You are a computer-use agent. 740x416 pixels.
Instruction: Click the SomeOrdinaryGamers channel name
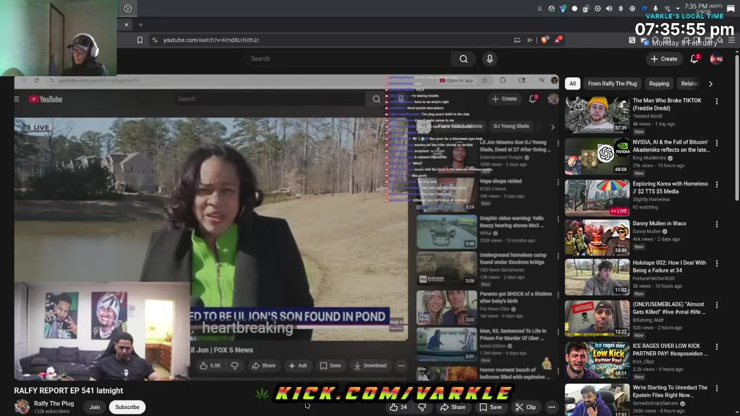point(657,403)
